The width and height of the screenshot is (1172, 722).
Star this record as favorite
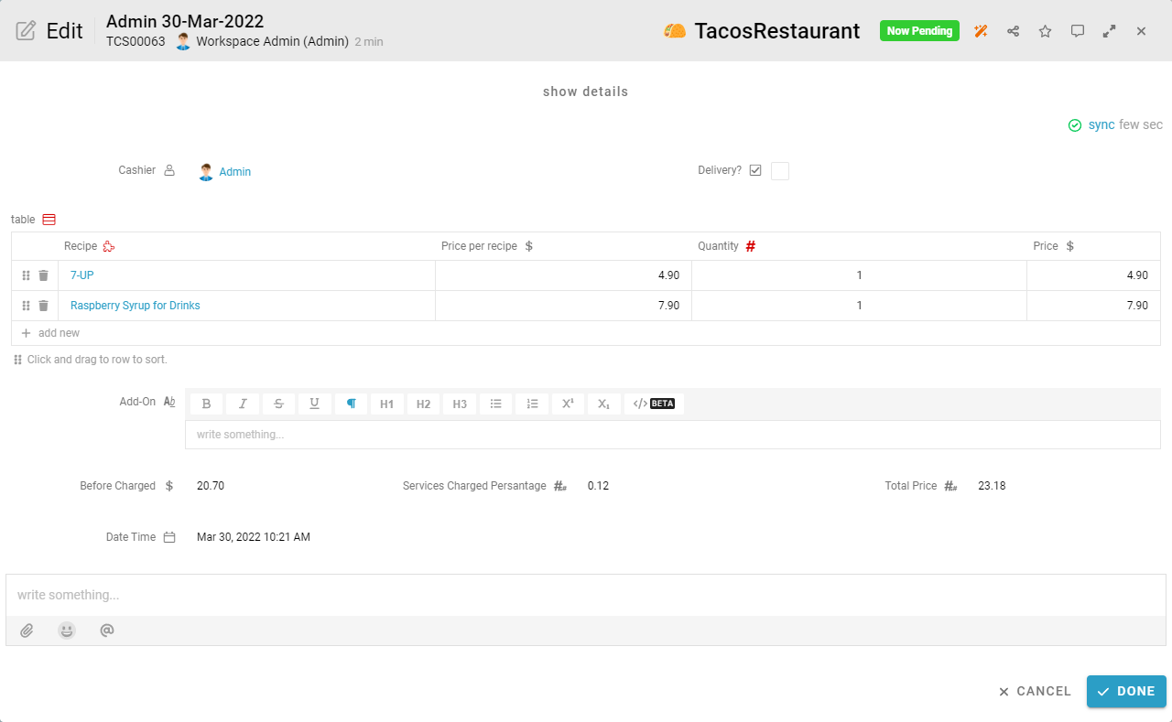[x=1045, y=31]
